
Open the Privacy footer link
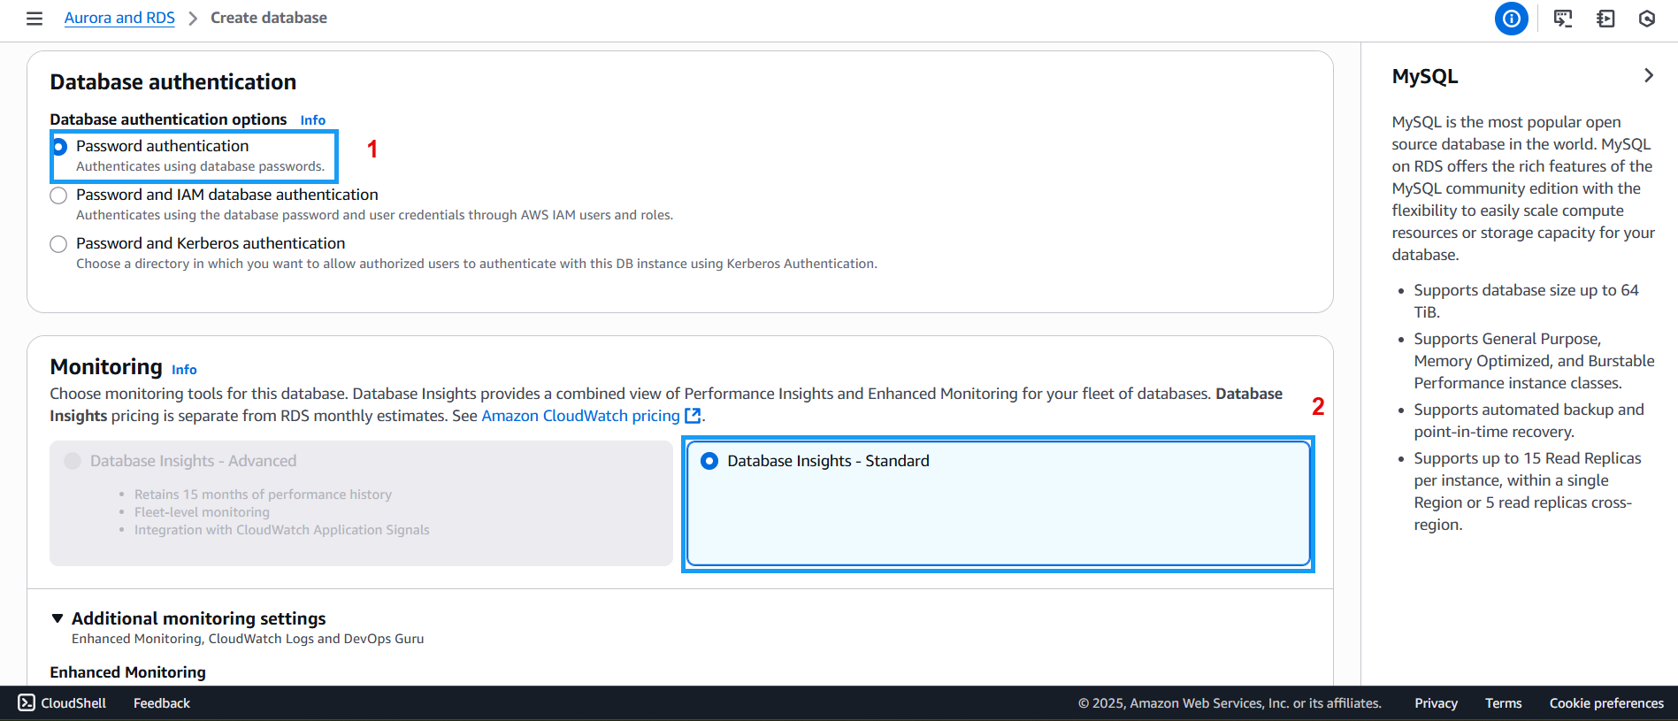1436,703
